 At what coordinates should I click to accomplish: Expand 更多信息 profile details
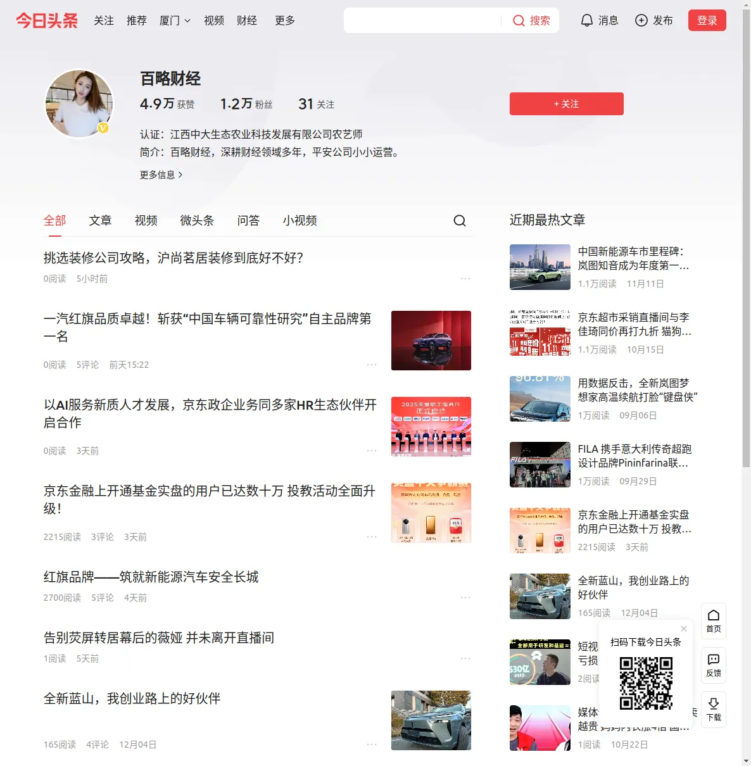point(161,175)
